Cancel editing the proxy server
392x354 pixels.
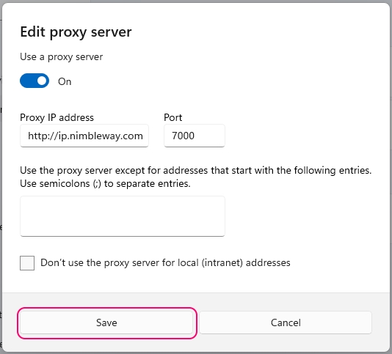click(x=286, y=322)
